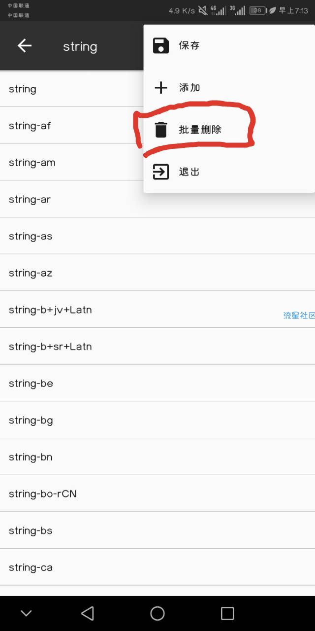Select 批量删除 menu option
Viewport: 315px width, 631px height.
[x=200, y=130]
